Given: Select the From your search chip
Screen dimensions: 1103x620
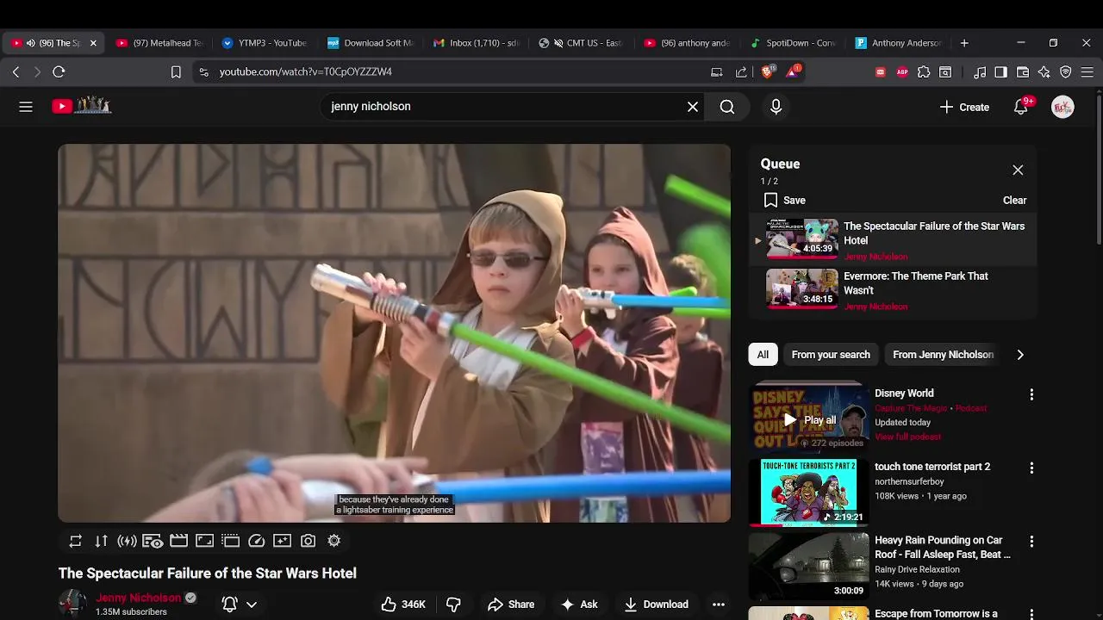Looking at the screenshot, I should pos(831,355).
